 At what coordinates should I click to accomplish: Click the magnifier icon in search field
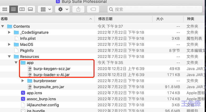[111, 9]
